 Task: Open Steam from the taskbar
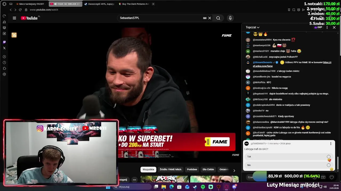coord(195,187)
